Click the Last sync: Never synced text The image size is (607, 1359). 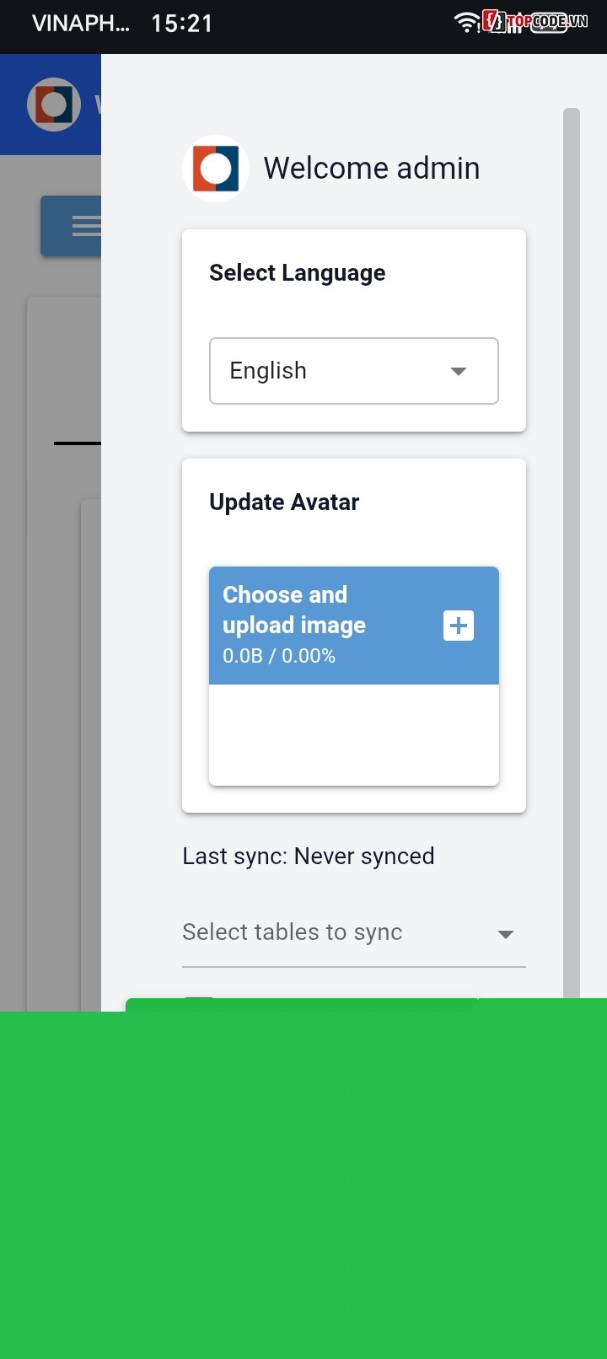[309, 857]
